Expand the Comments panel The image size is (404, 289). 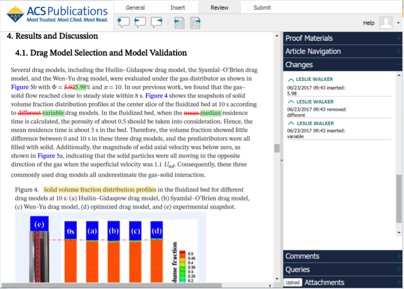coord(343,256)
